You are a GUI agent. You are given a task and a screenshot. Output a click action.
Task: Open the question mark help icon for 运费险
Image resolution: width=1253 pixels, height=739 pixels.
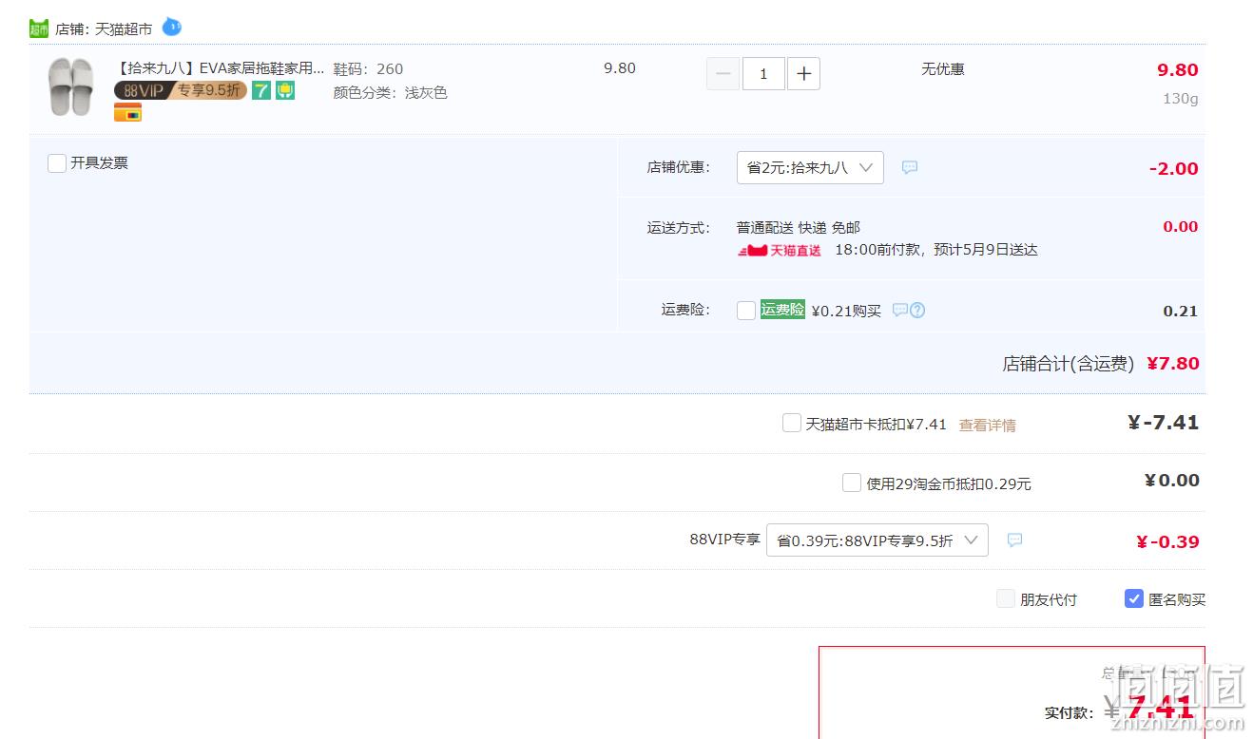point(917,310)
